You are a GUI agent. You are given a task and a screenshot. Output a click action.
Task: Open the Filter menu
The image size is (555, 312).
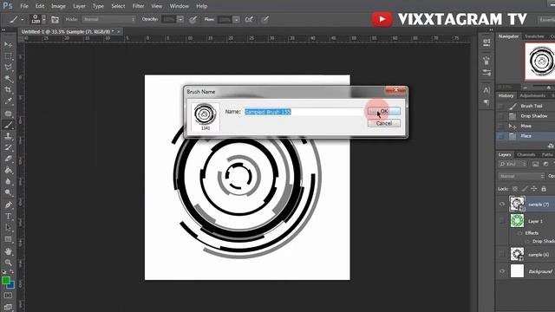point(138,6)
